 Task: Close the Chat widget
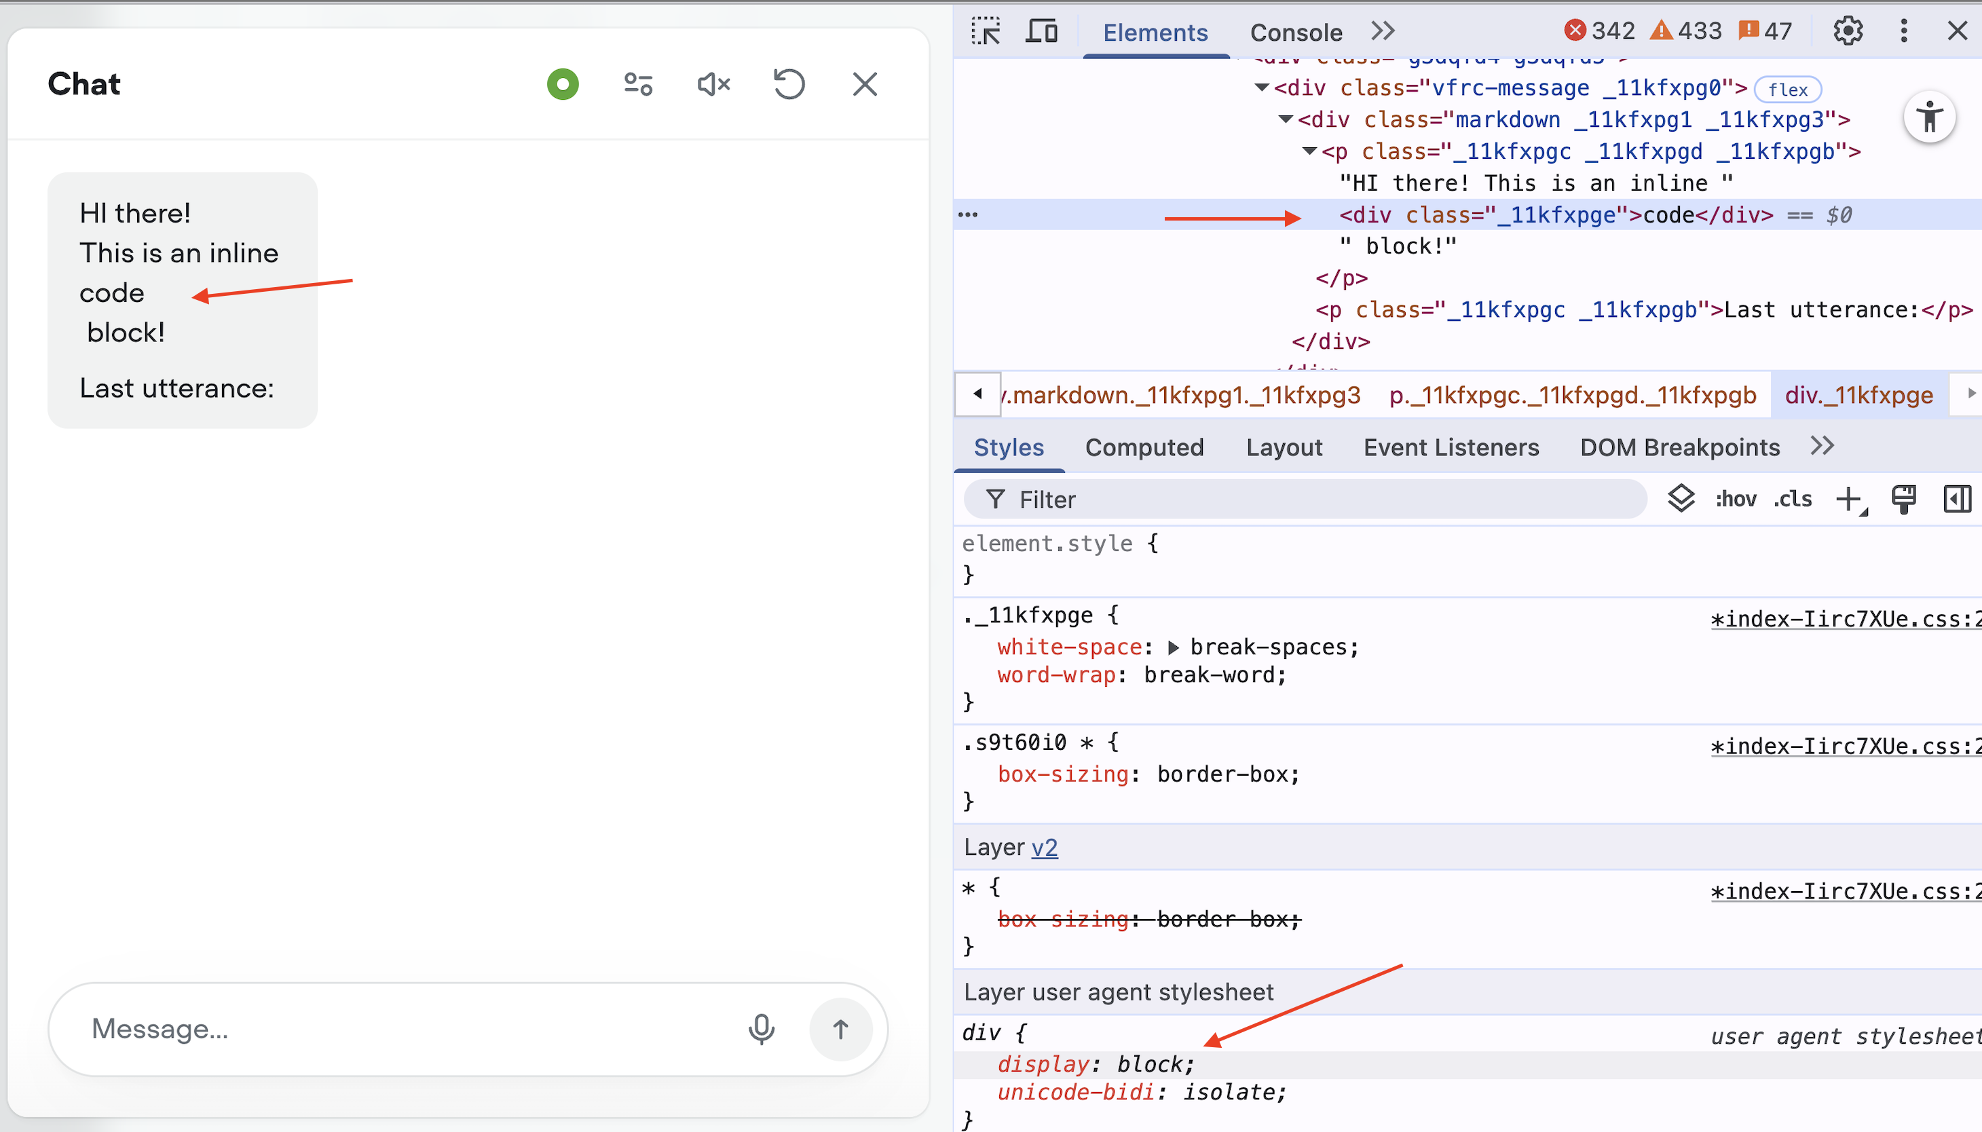tap(864, 84)
